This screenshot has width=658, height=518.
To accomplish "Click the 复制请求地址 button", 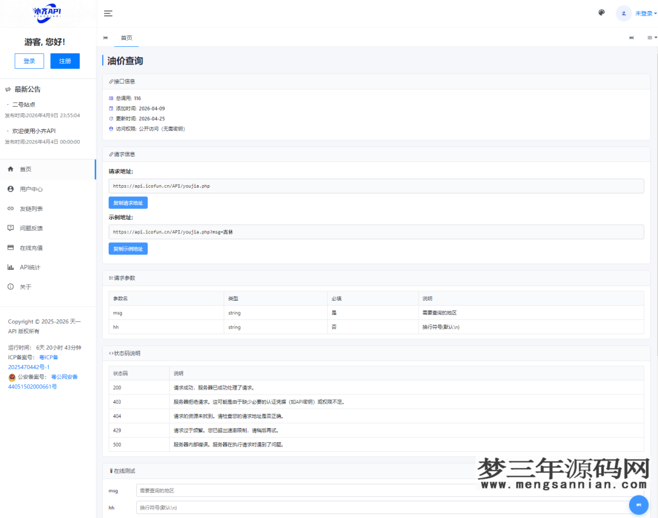I will (128, 202).
